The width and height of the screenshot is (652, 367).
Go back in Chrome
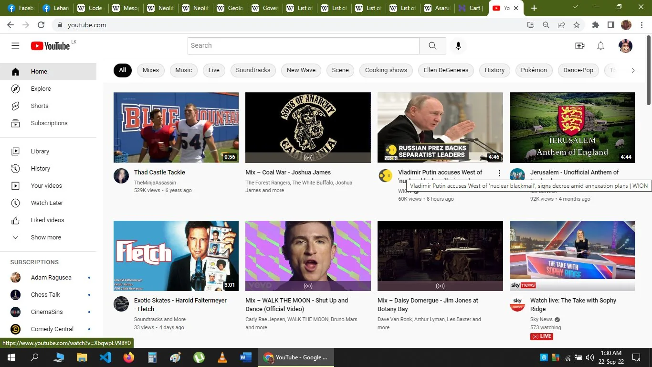click(x=11, y=25)
